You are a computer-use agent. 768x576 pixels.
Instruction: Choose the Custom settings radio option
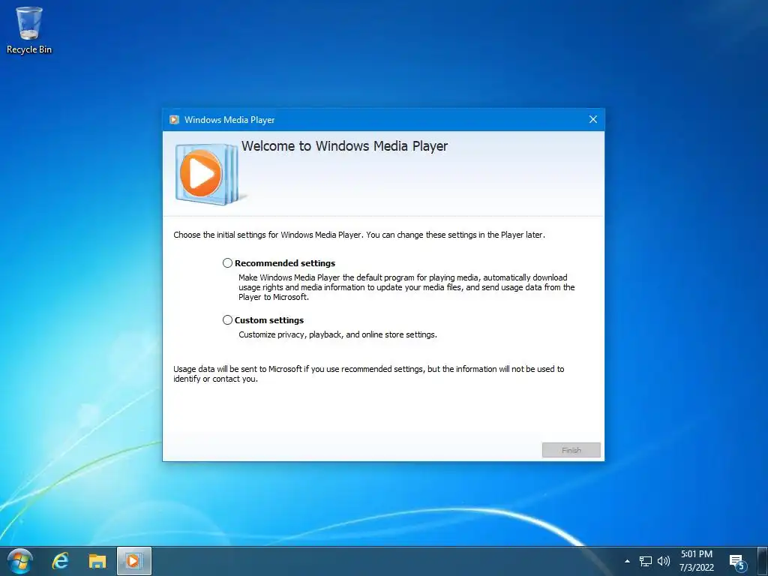coord(227,319)
